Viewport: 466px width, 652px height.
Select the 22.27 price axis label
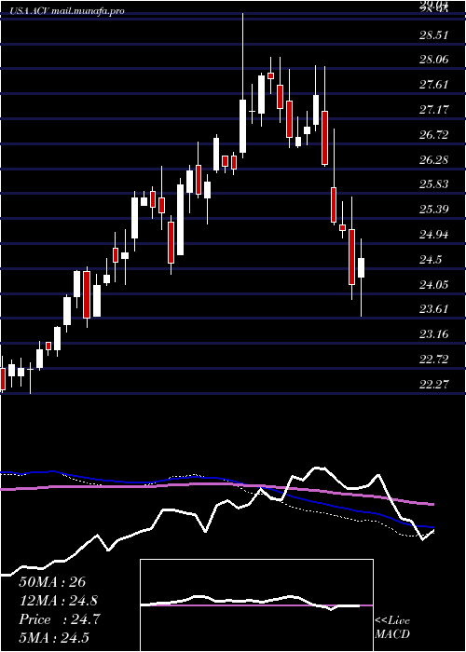click(434, 384)
